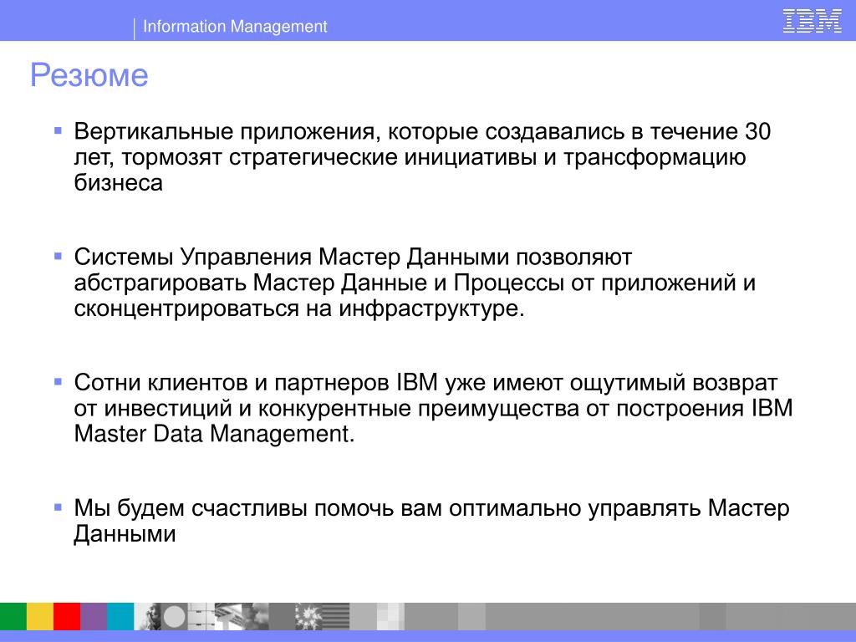Click the slide title 'Резюме'
The height and width of the screenshot is (642, 856).
pos(89,74)
